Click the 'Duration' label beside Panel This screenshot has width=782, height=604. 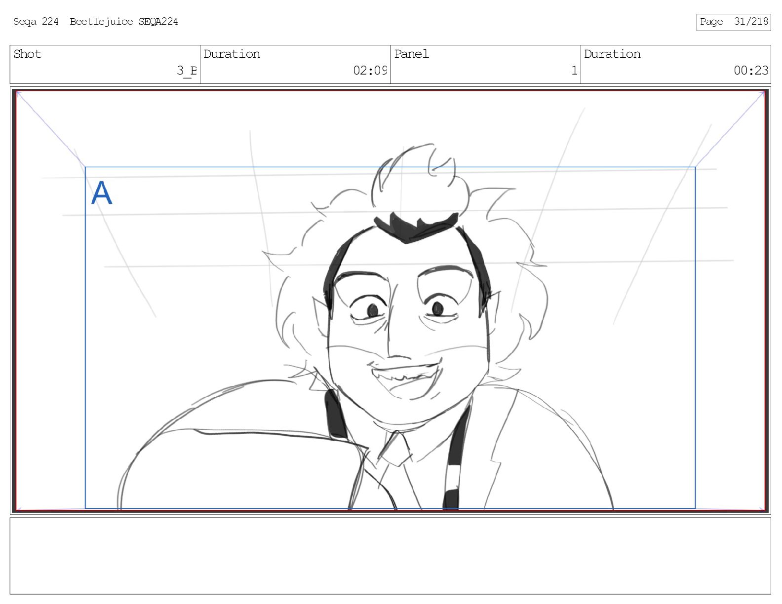[x=612, y=54]
